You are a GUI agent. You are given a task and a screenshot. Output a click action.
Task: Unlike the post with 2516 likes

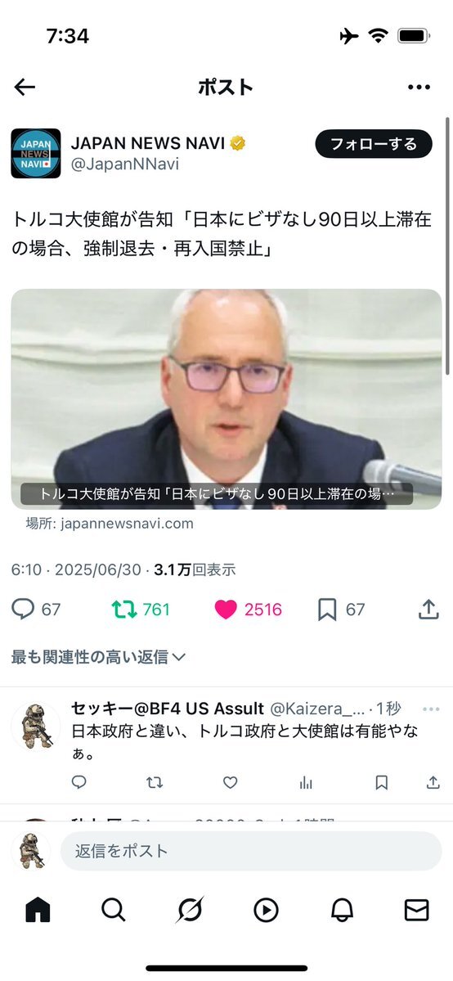click(x=248, y=609)
